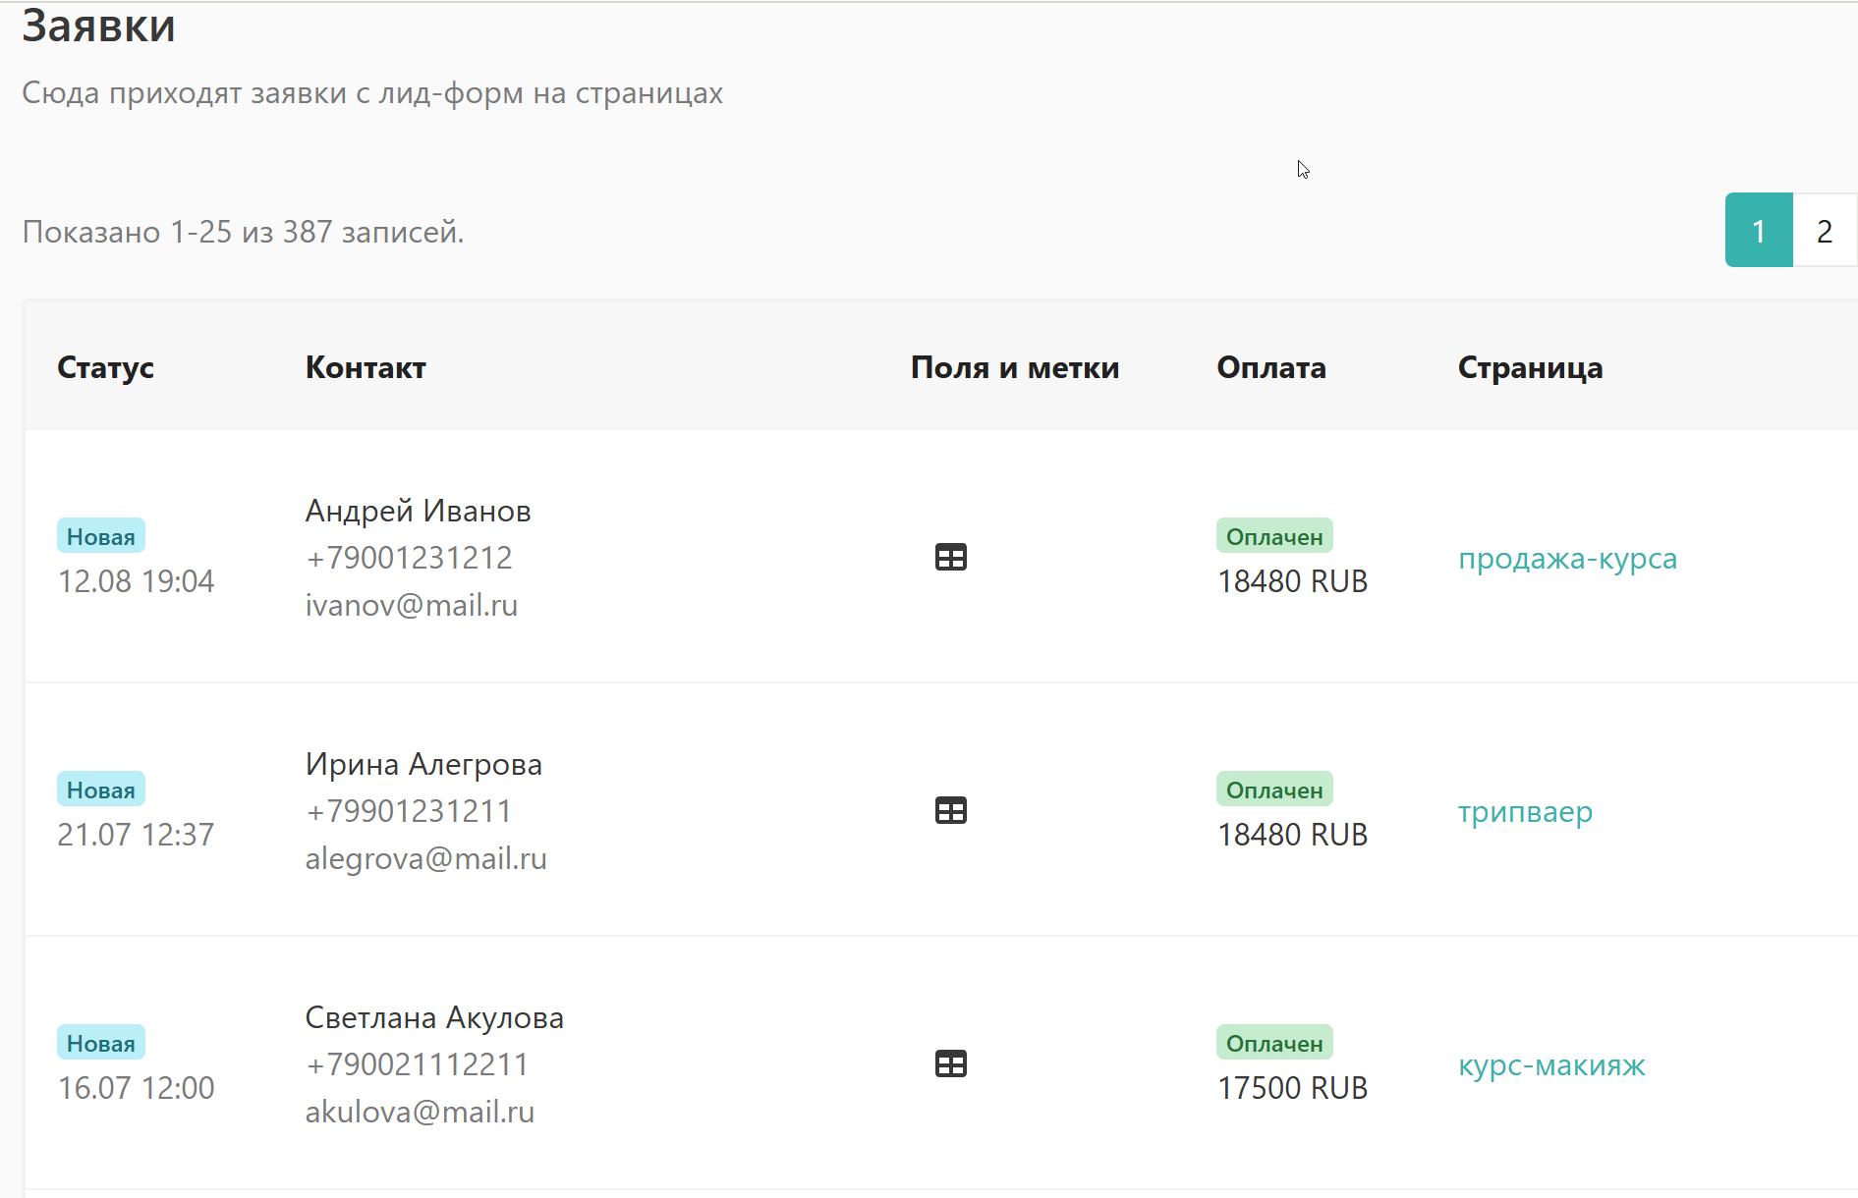Open fields table icon for Светлана Акулова
This screenshot has height=1198, width=1858.
(x=950, y=1064)
